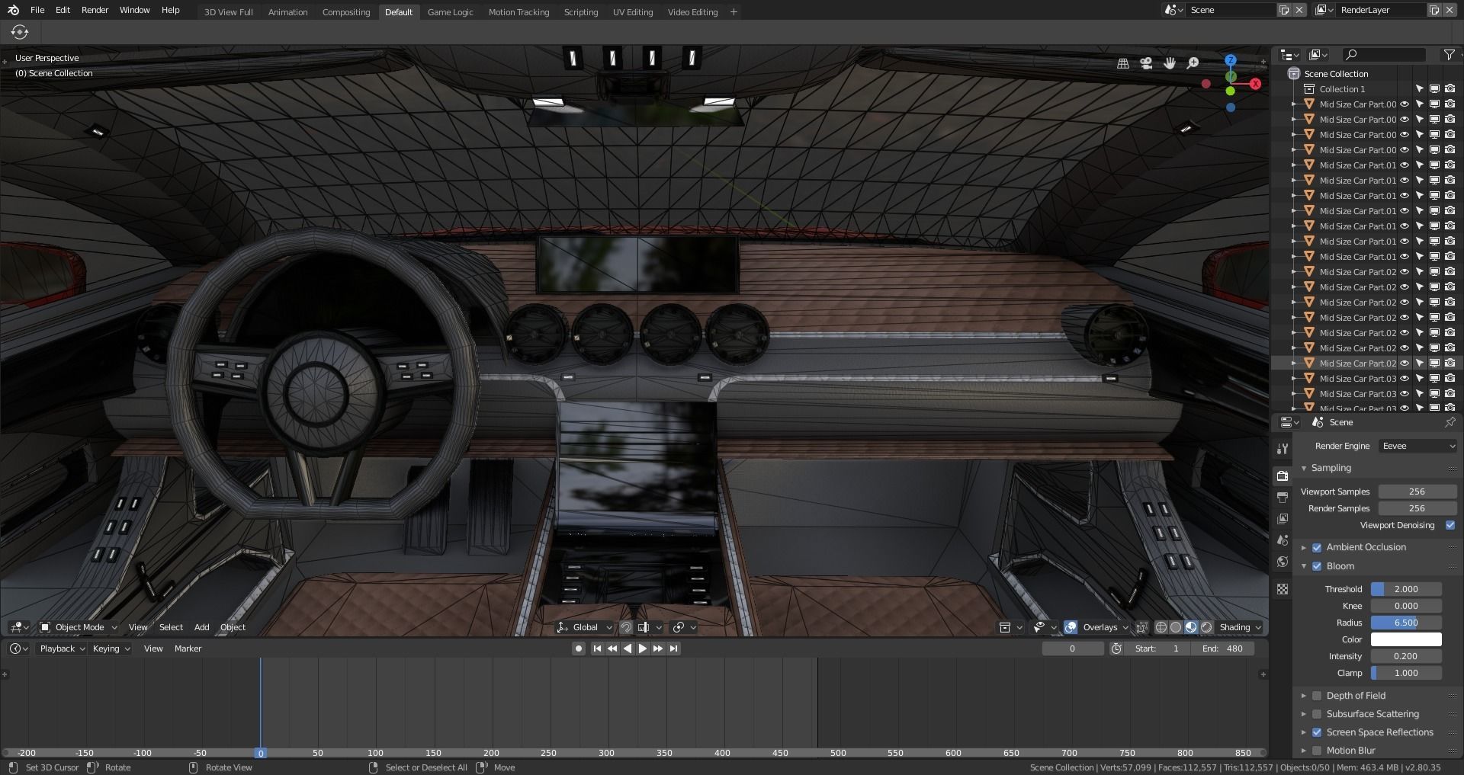
Task: Open the Object Mode dropdown
Action: tap(79, 627)
